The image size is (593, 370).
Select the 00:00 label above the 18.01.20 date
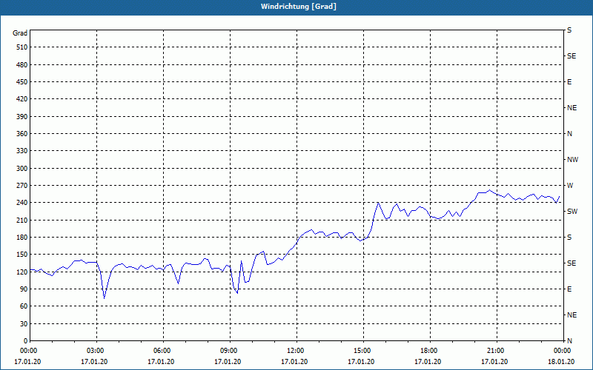click(561, 351)
